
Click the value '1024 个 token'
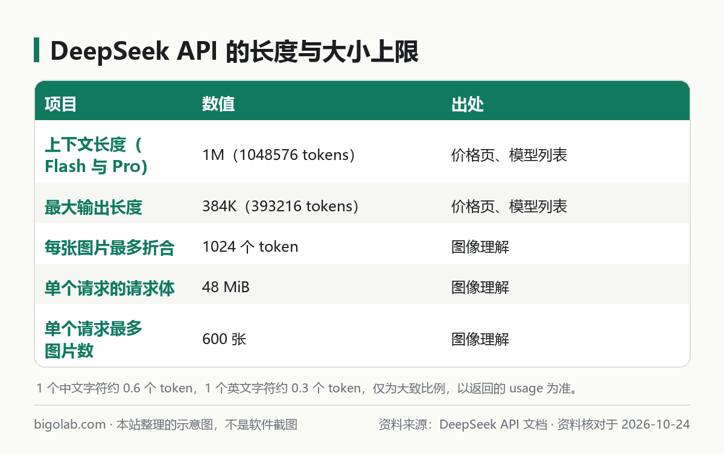pyautogui.click(x=250, y=247)
